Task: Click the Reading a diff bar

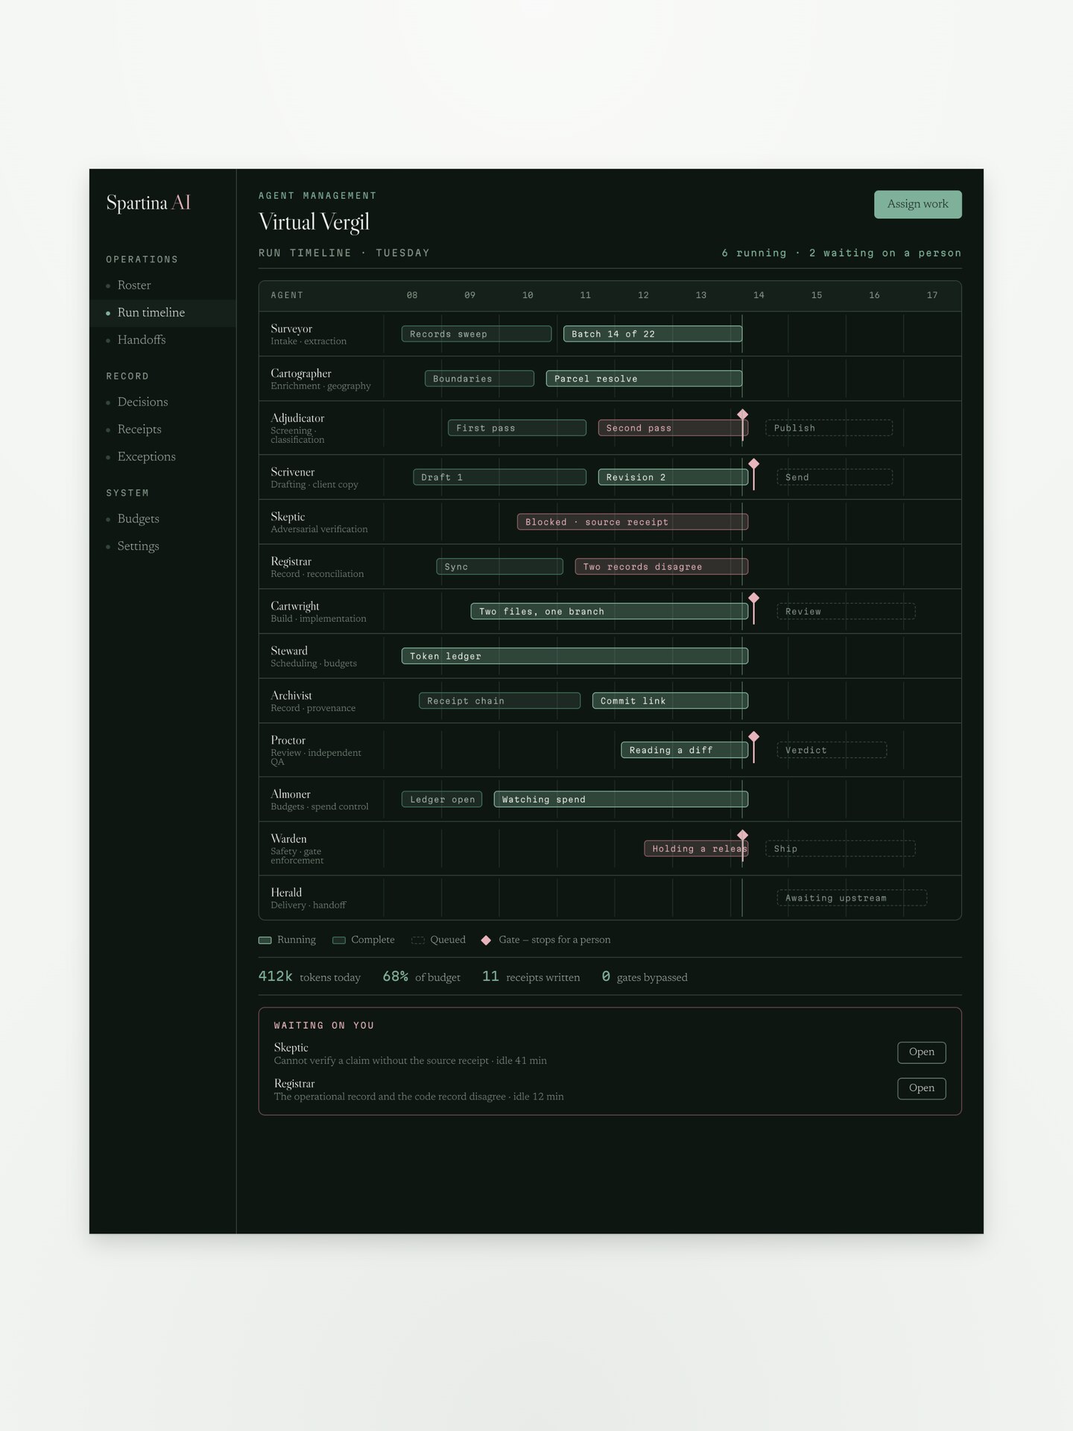Action: coord(685,750)
